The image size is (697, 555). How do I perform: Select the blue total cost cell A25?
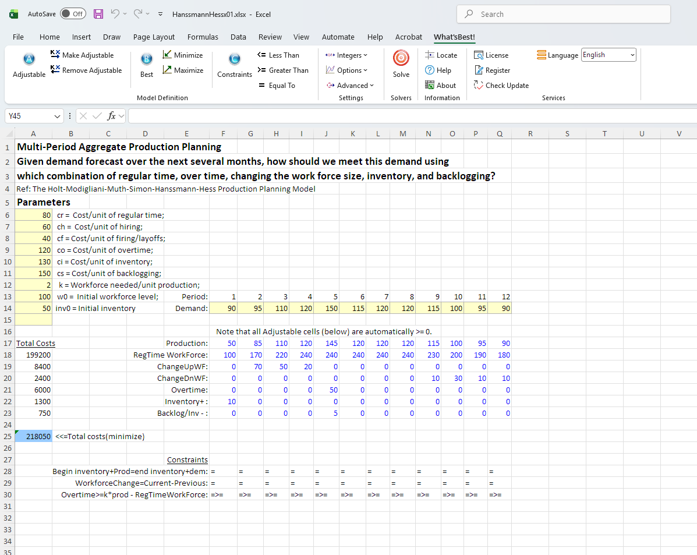(33, 436)
